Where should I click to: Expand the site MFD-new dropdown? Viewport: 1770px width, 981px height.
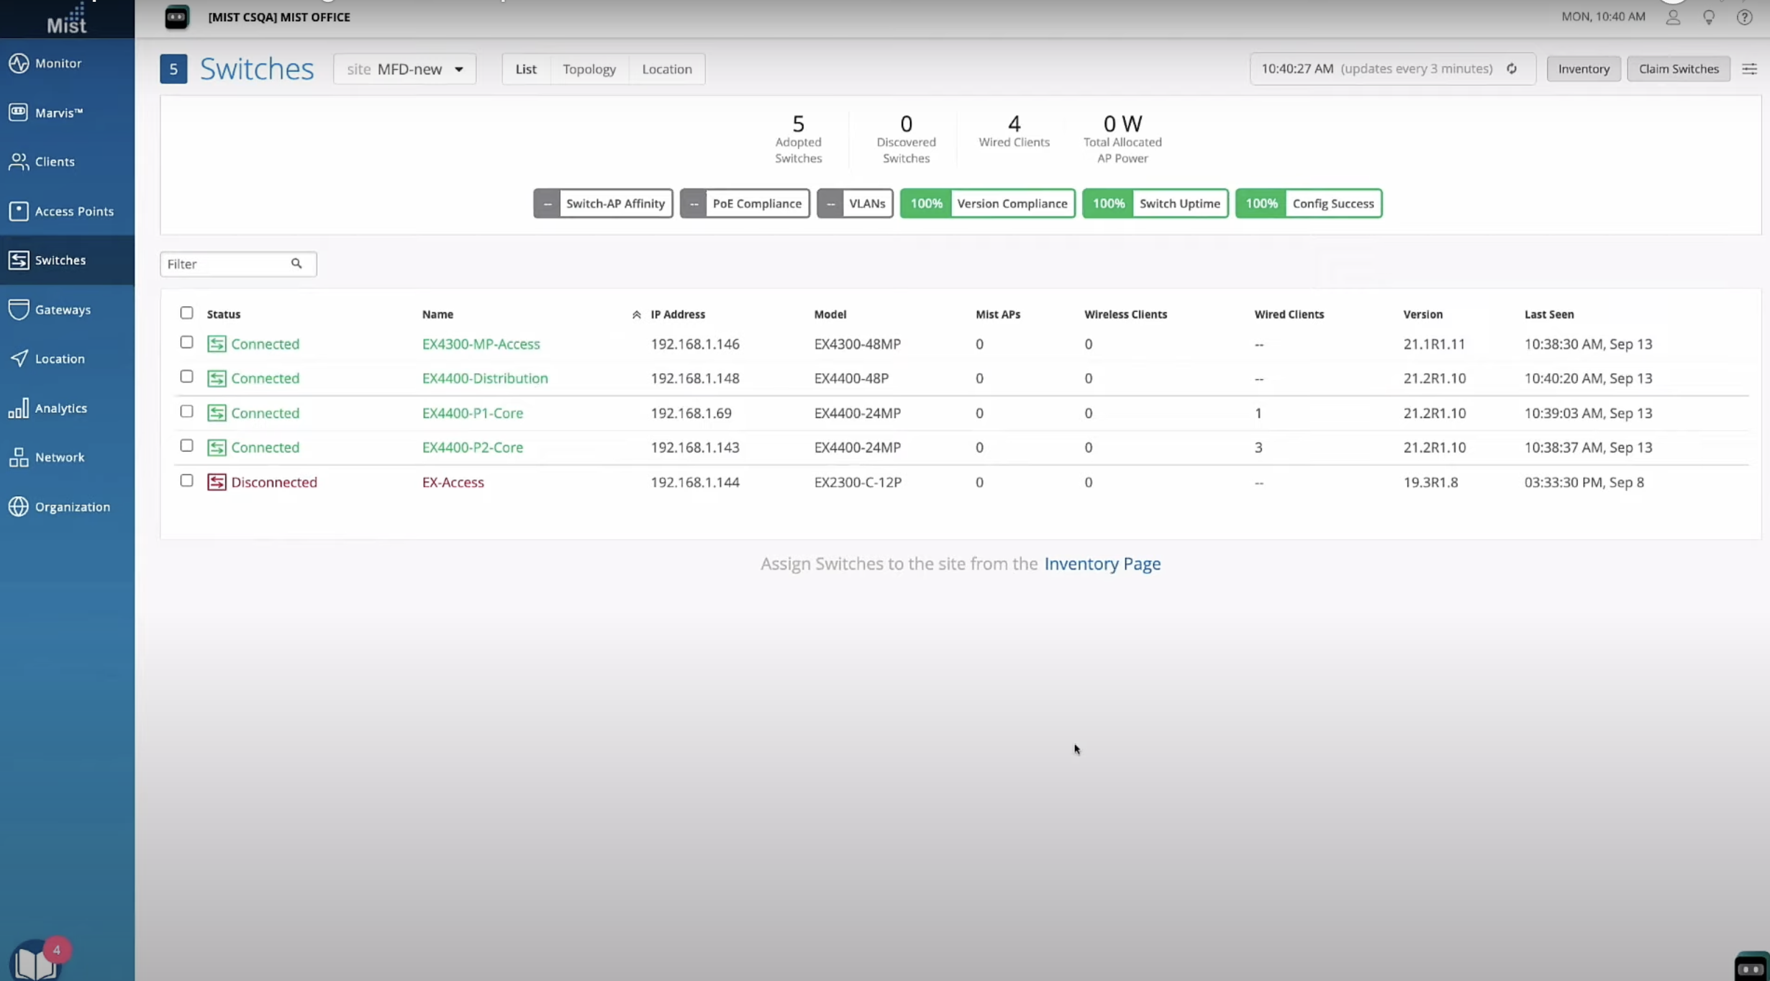coord(458,69)
